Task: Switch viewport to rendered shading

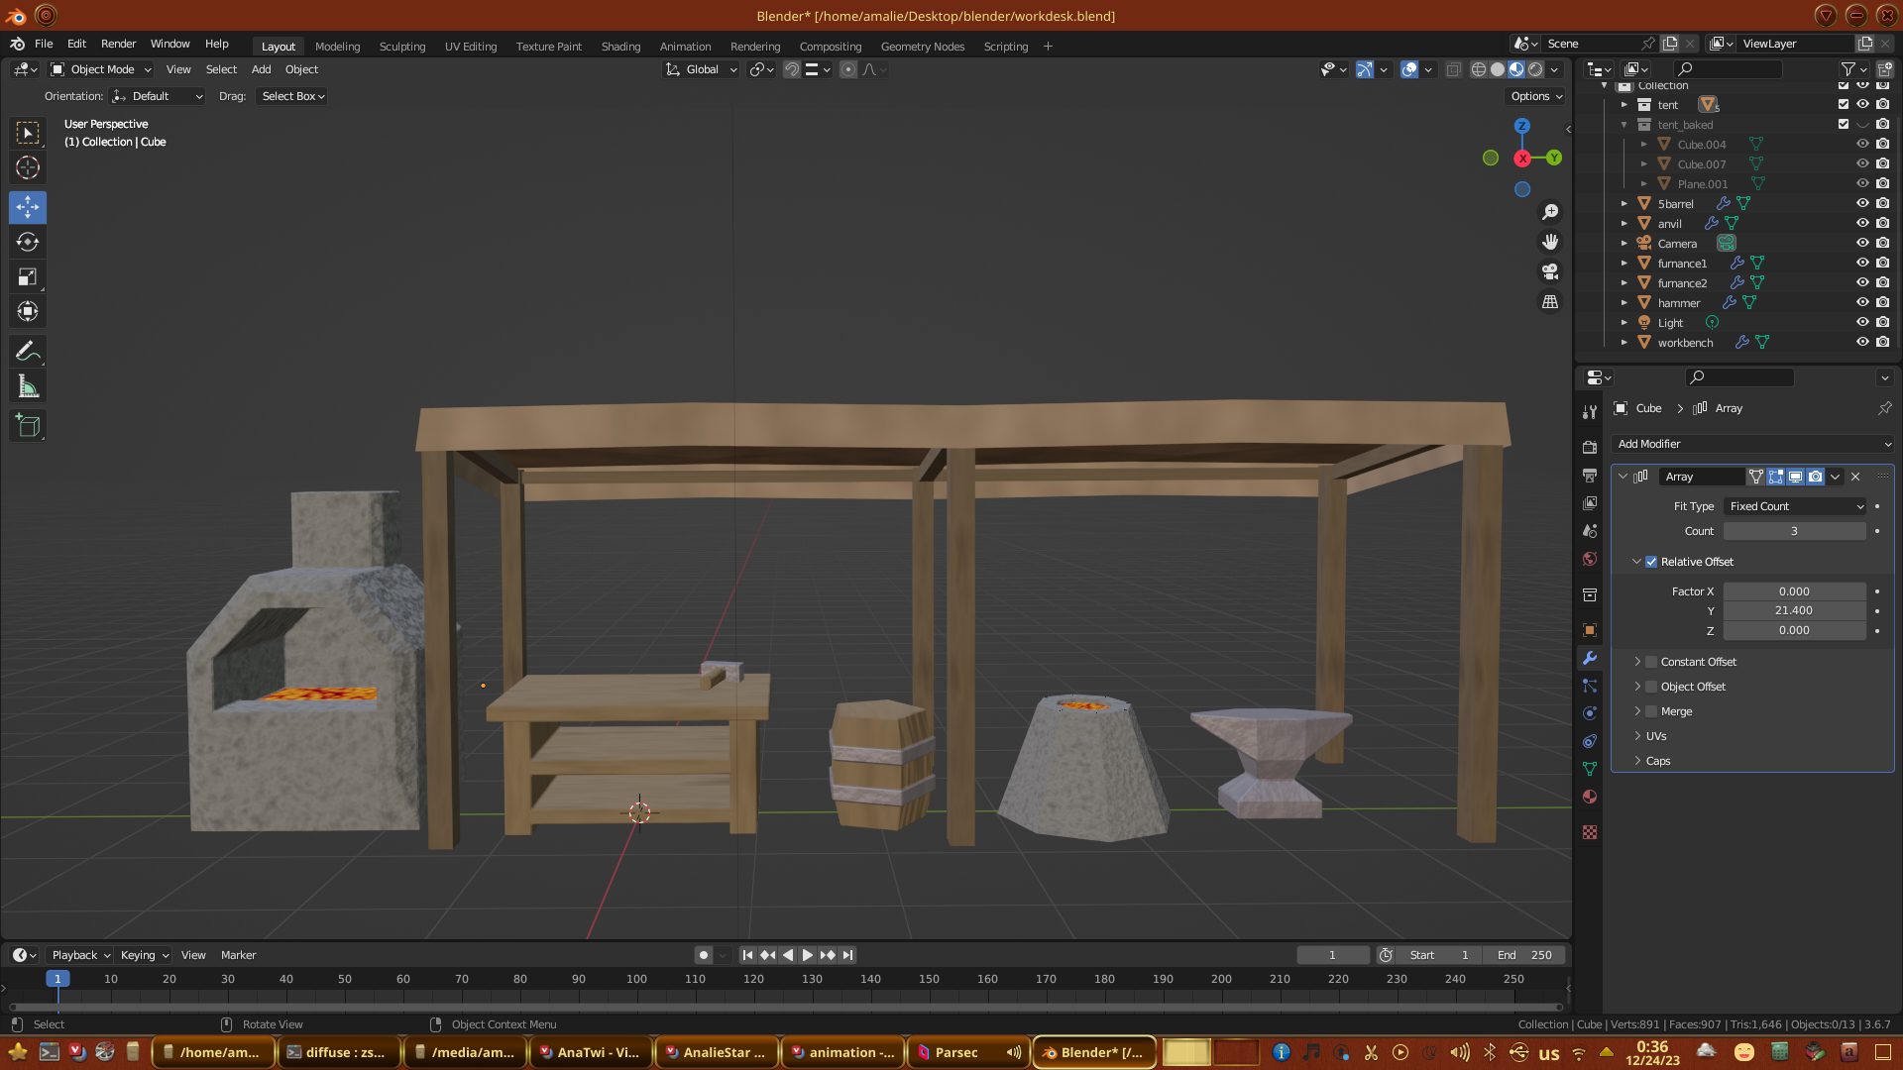Action: 1535,69
